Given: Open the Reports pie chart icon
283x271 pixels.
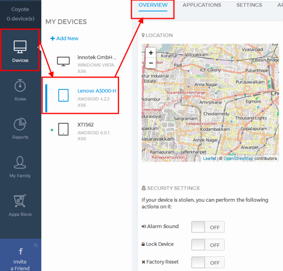Looking at the screenshot, I should (20, 124).
